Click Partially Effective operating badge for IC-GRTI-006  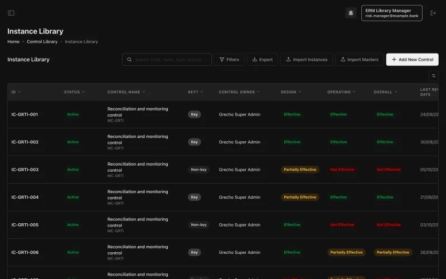point(346,253)
